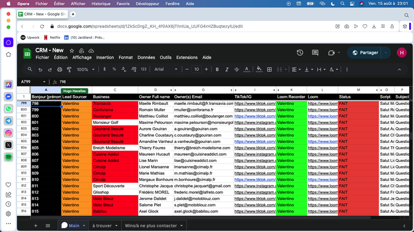Screen dimensions: 414x232
Task: Toggle bold formatting
Action: (217, 70)
